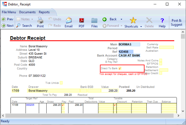This screenshot has width=186, height=125.
Task: Click the Bank Account field CASH AT BANK
Action: (x=129, y=56)
